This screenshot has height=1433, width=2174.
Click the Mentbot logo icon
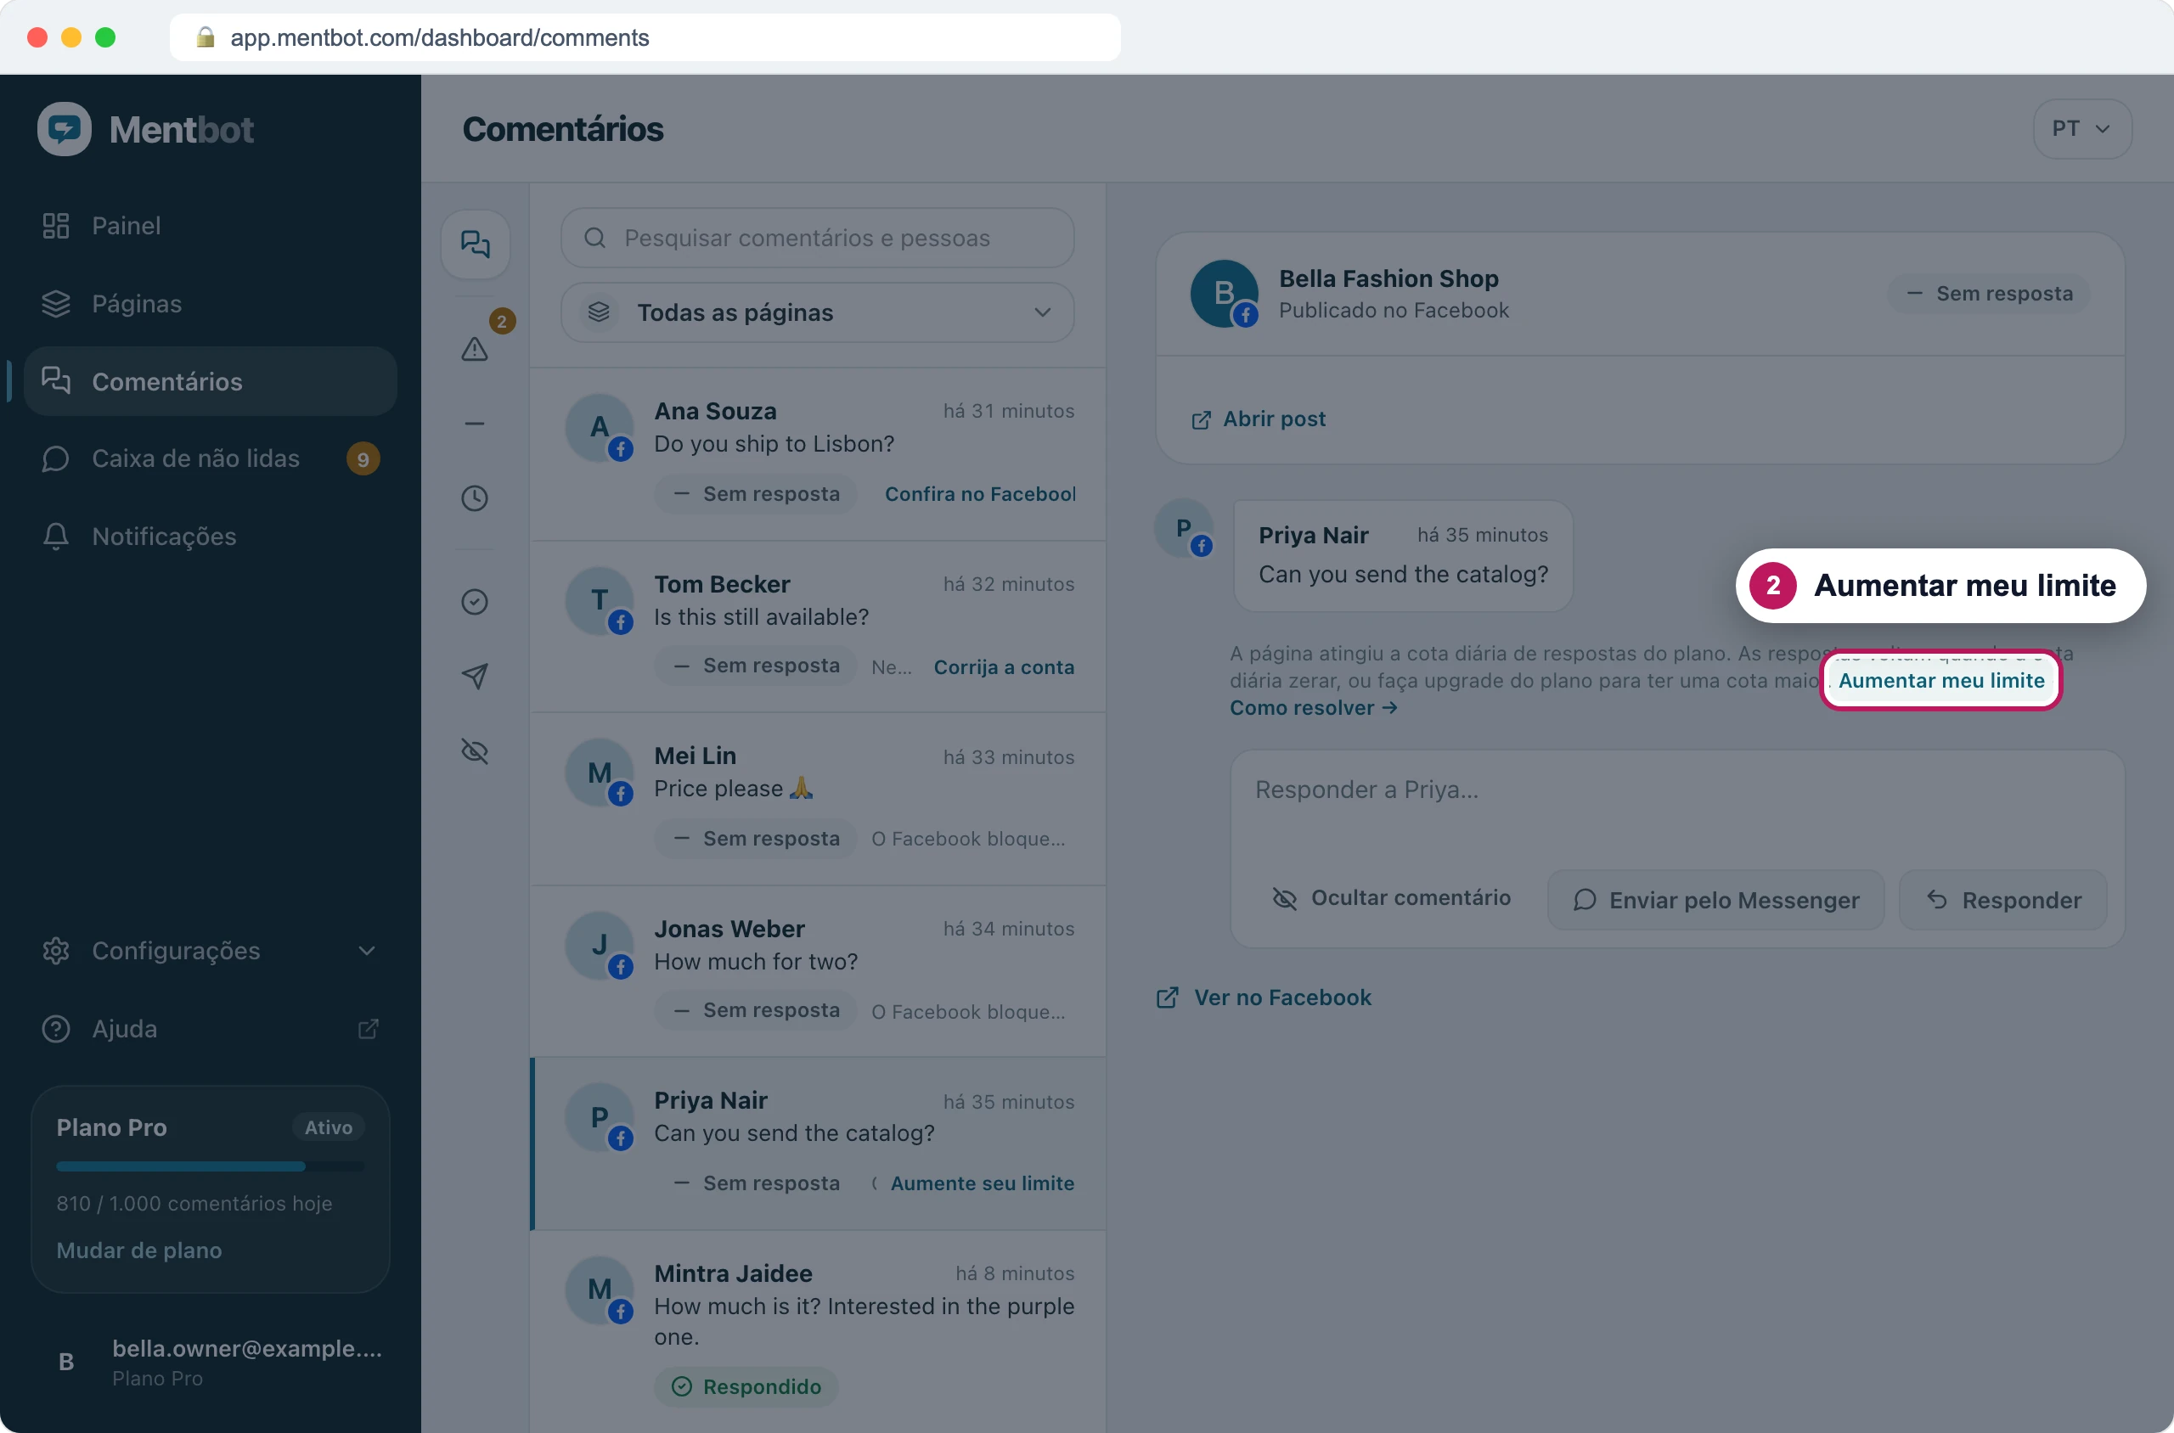click(64, 129)
